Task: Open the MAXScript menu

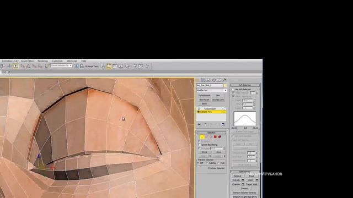Action: [72, 61]
